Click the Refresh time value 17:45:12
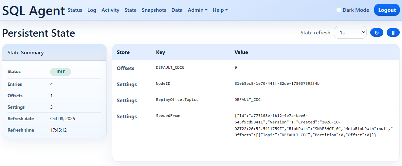This screenshot has width=402, height=166. [x=59, y=130]
